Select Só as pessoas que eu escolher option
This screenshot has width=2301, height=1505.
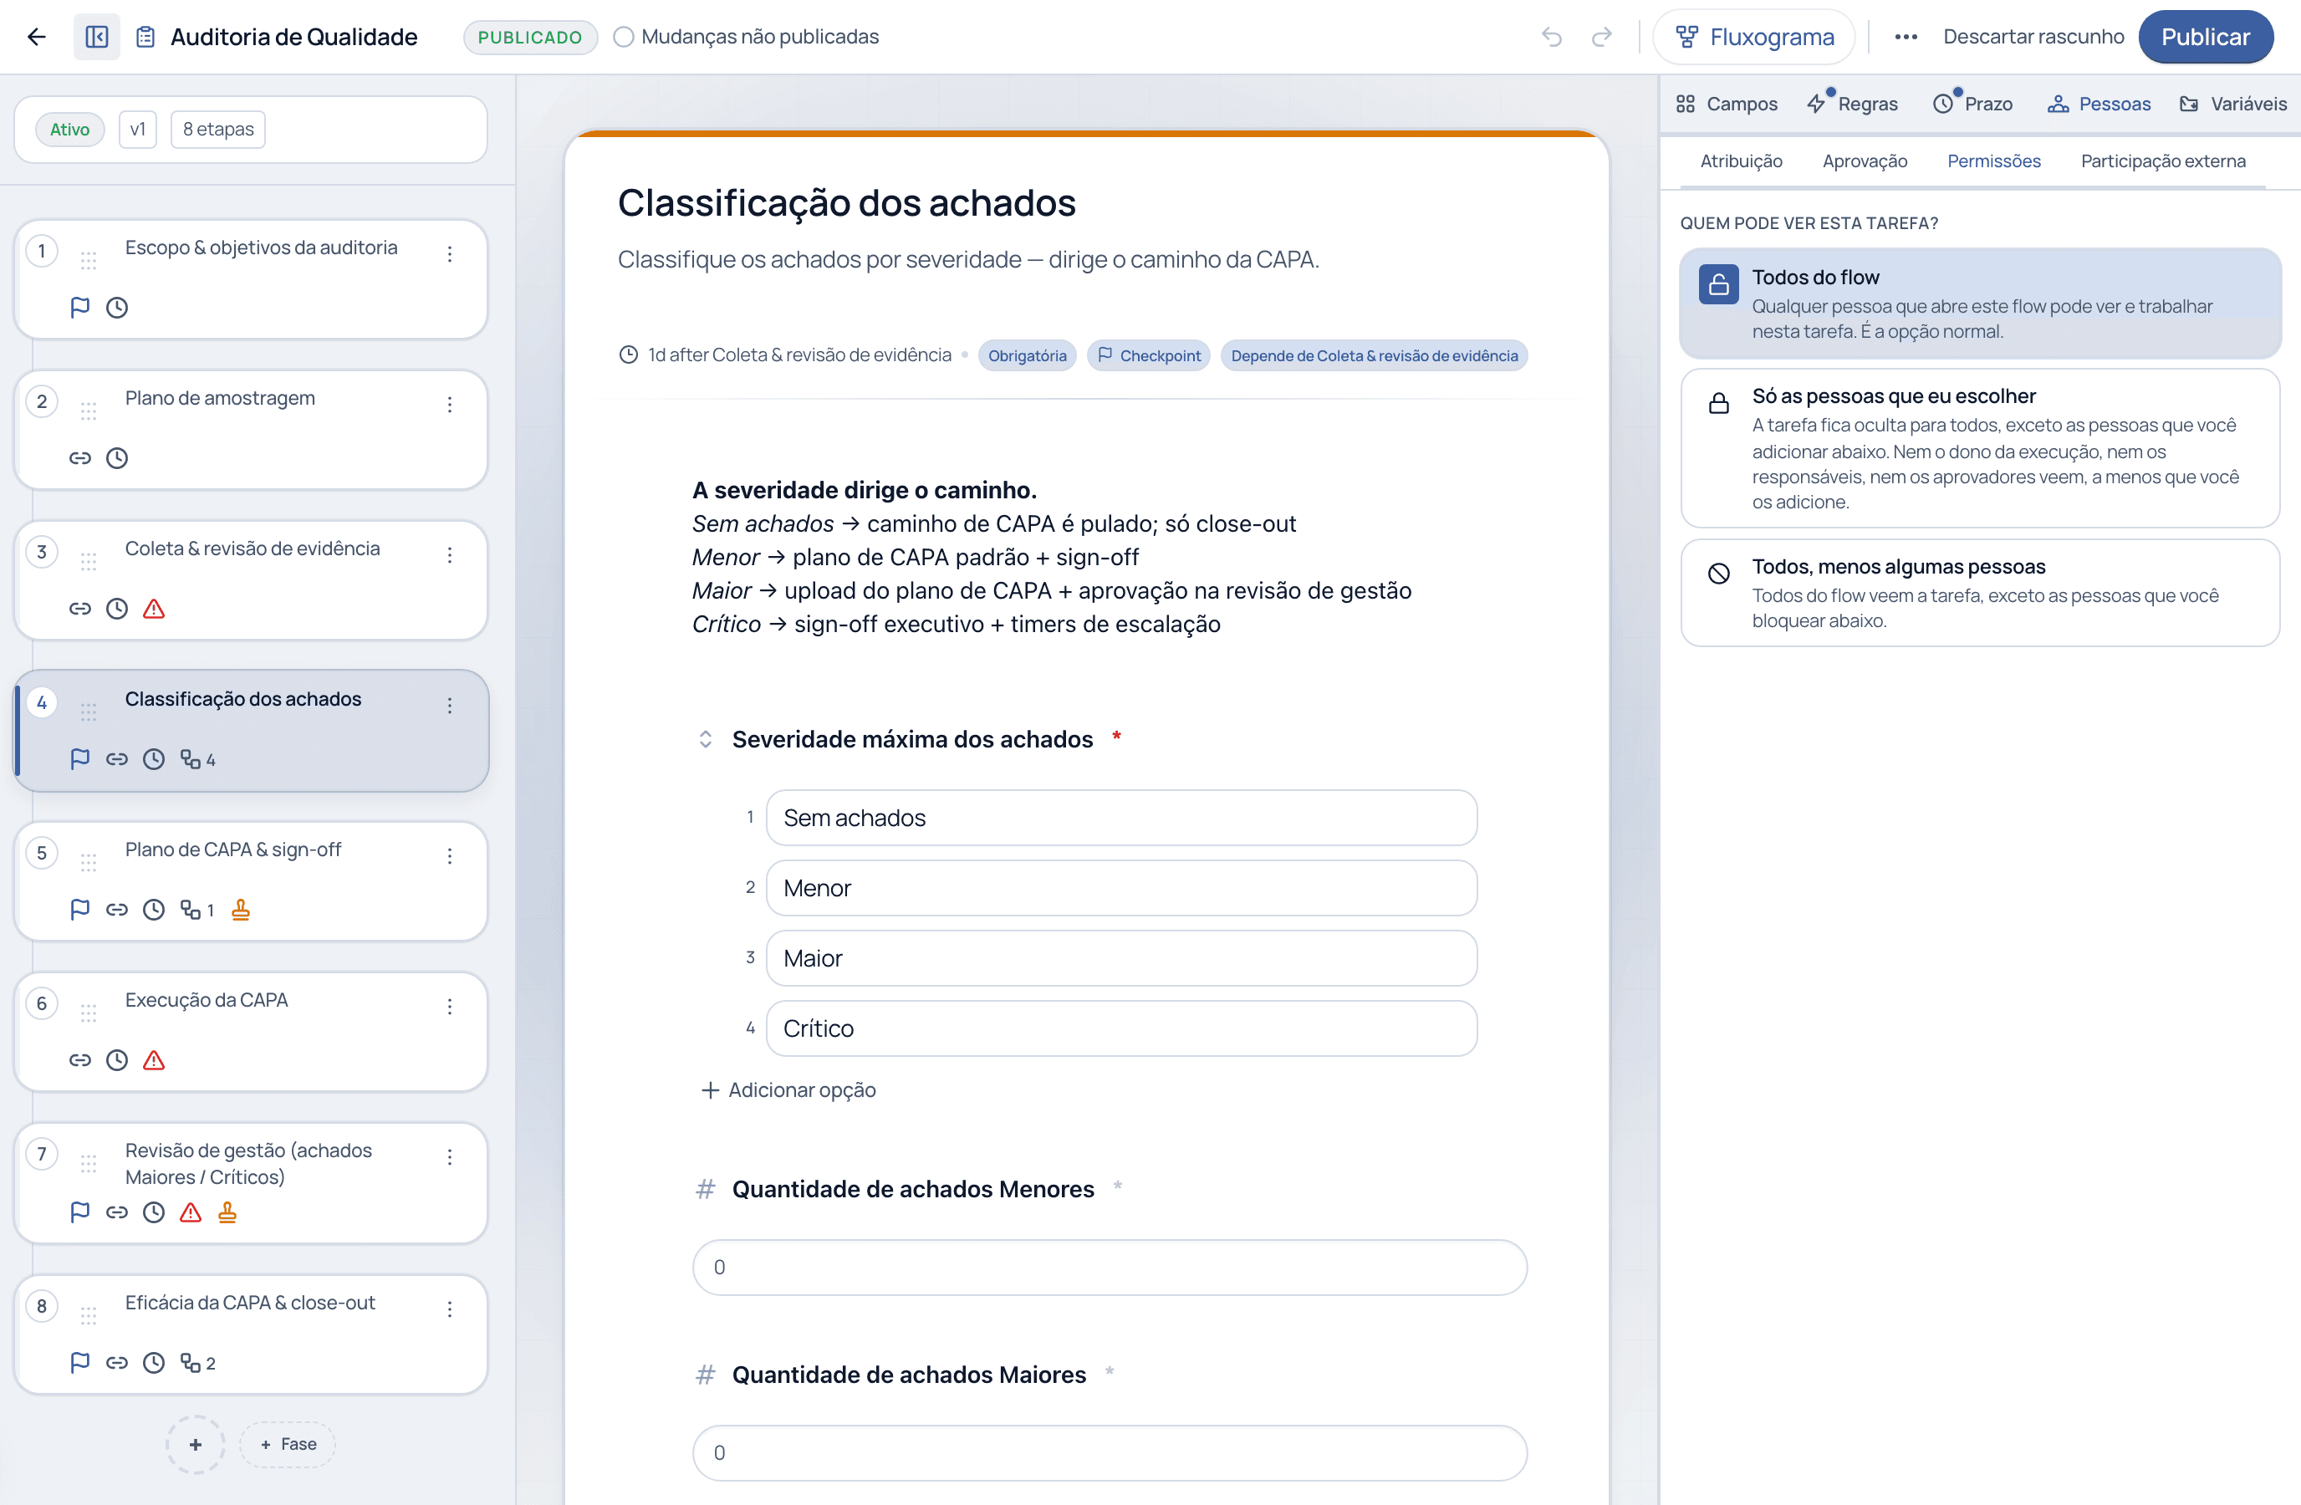[1980, 447]
